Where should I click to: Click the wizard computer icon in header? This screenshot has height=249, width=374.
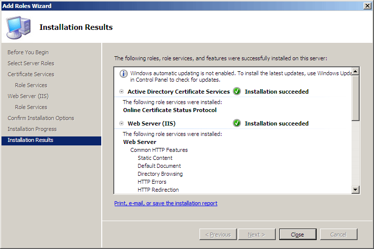click(x=19, y=27)
